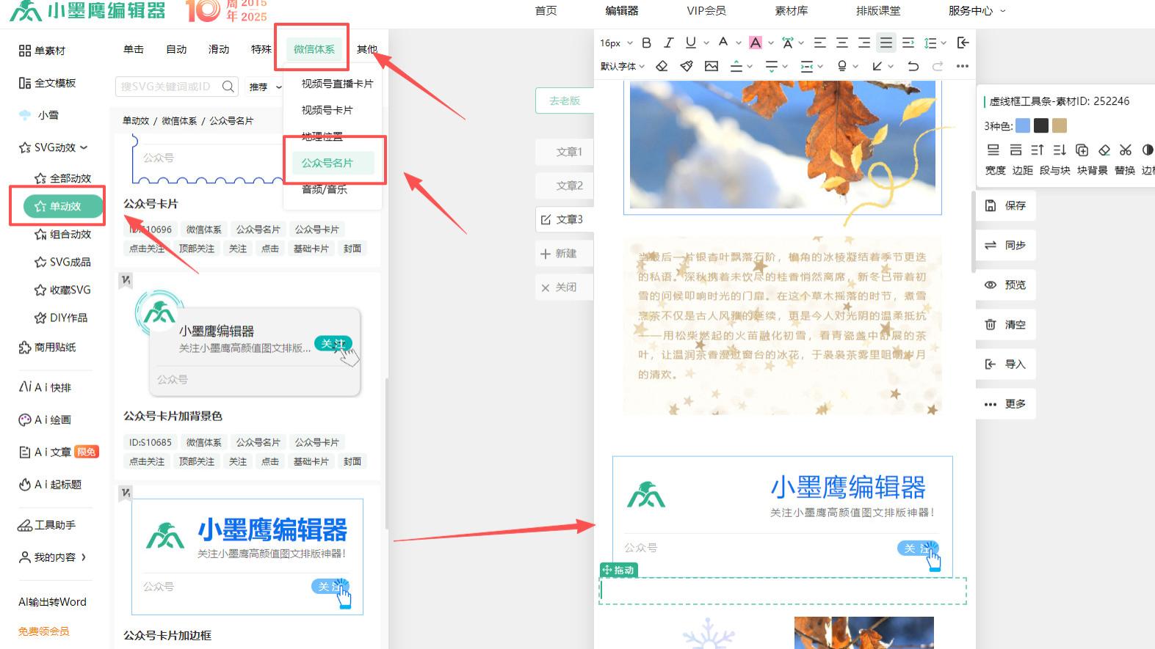Choose 视频号直播卡片 from dropdown menu
This screenshot has height=649, width=1155.
(337, 84)
